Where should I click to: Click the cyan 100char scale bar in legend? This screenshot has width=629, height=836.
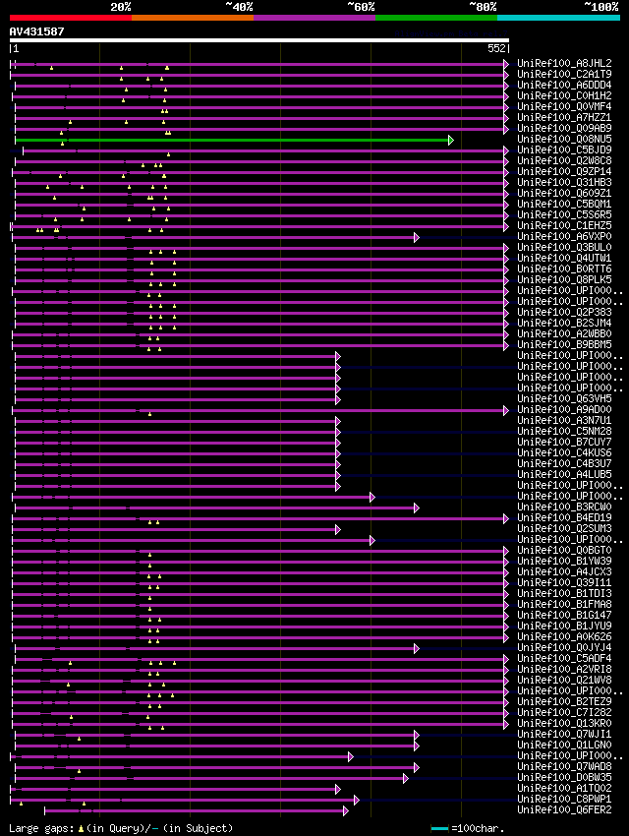coord(439,829)
